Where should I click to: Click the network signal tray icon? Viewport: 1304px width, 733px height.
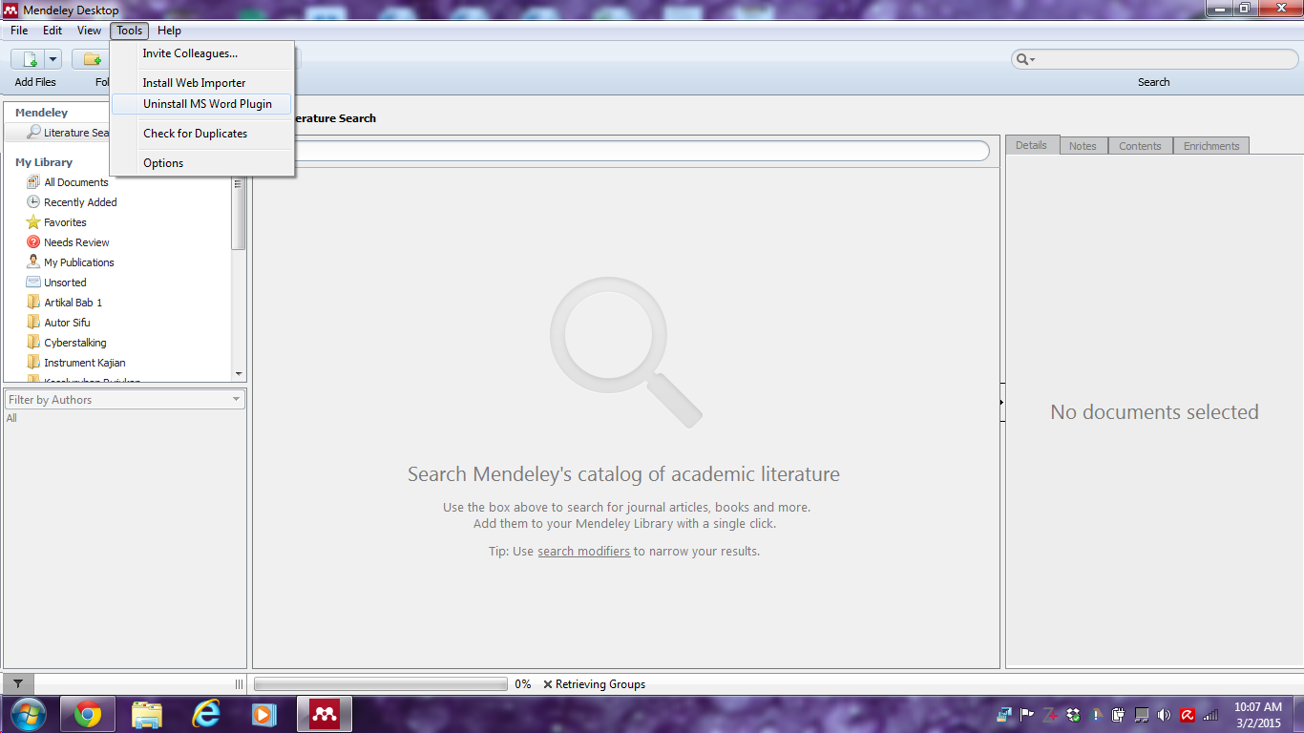pos(1210,715)
